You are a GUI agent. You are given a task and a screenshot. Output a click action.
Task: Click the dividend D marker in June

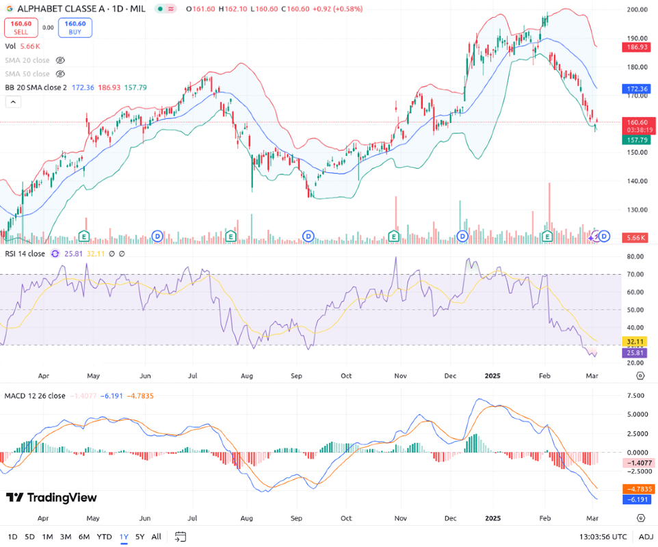pos(157,236)
